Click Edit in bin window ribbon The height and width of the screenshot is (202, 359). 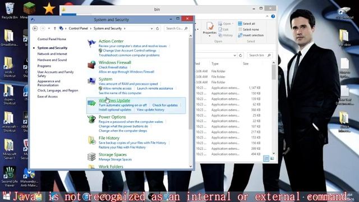(x=223, y=30)
